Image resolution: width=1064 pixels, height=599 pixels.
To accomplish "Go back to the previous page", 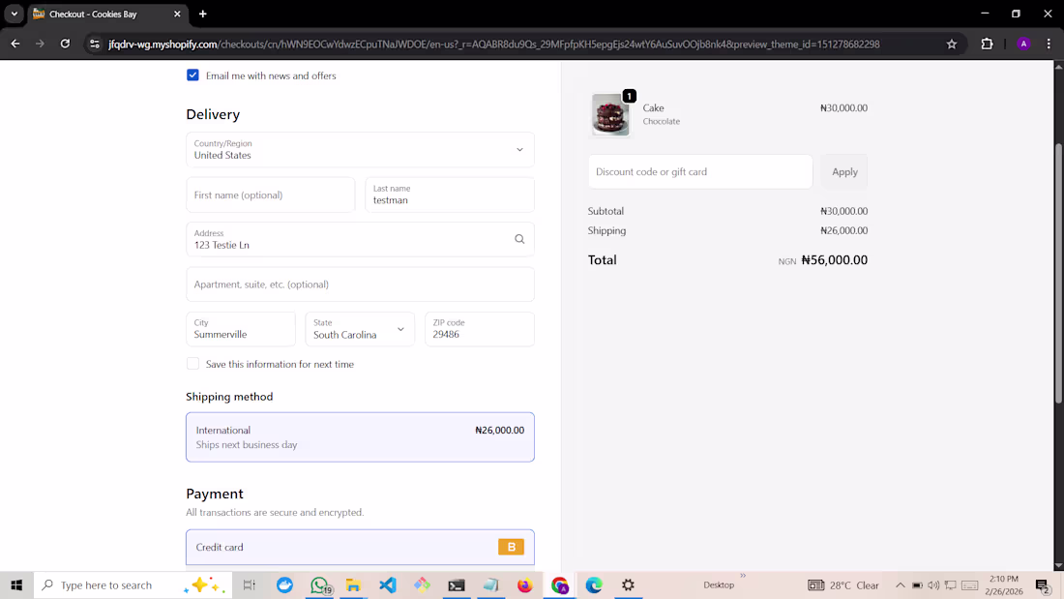I will (15, 44).
